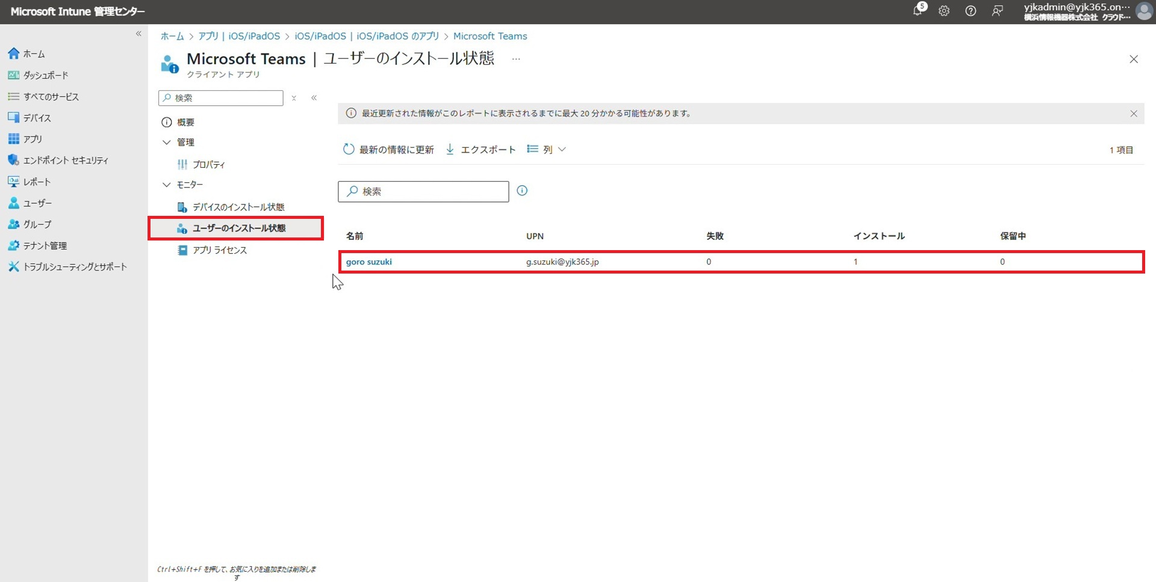The width and height of the screenshot is (1156, 582).
Task: Open エンドポイント セキュリティ in the sidebar
Action: 66,161
